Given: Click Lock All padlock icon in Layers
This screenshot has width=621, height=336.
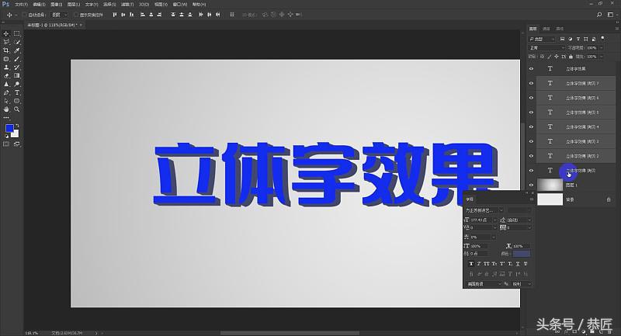Looking at the screenshot, I should click(571, 57).
